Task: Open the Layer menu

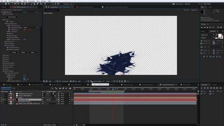Action: (20, 1)
